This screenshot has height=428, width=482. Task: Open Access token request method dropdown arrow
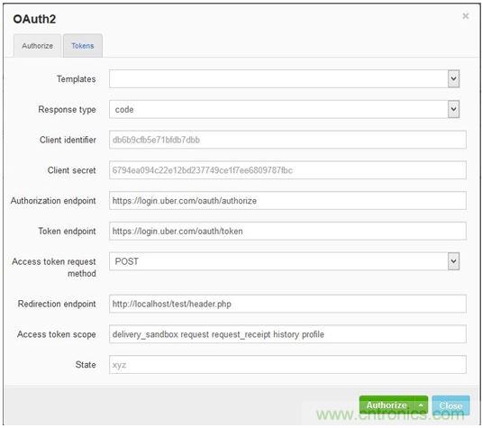[x=453, y=261]
